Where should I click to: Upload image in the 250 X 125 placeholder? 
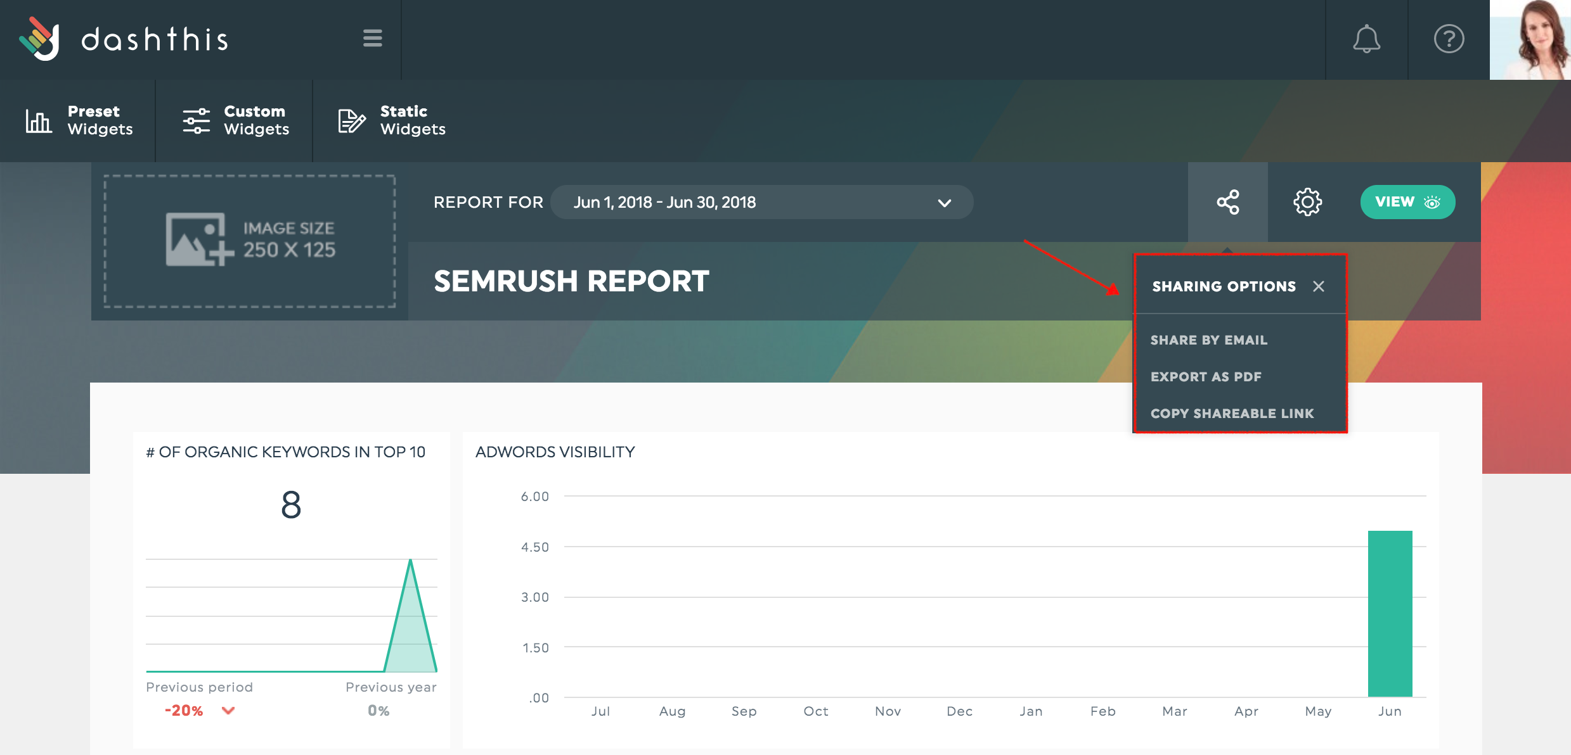coord(250,241)
